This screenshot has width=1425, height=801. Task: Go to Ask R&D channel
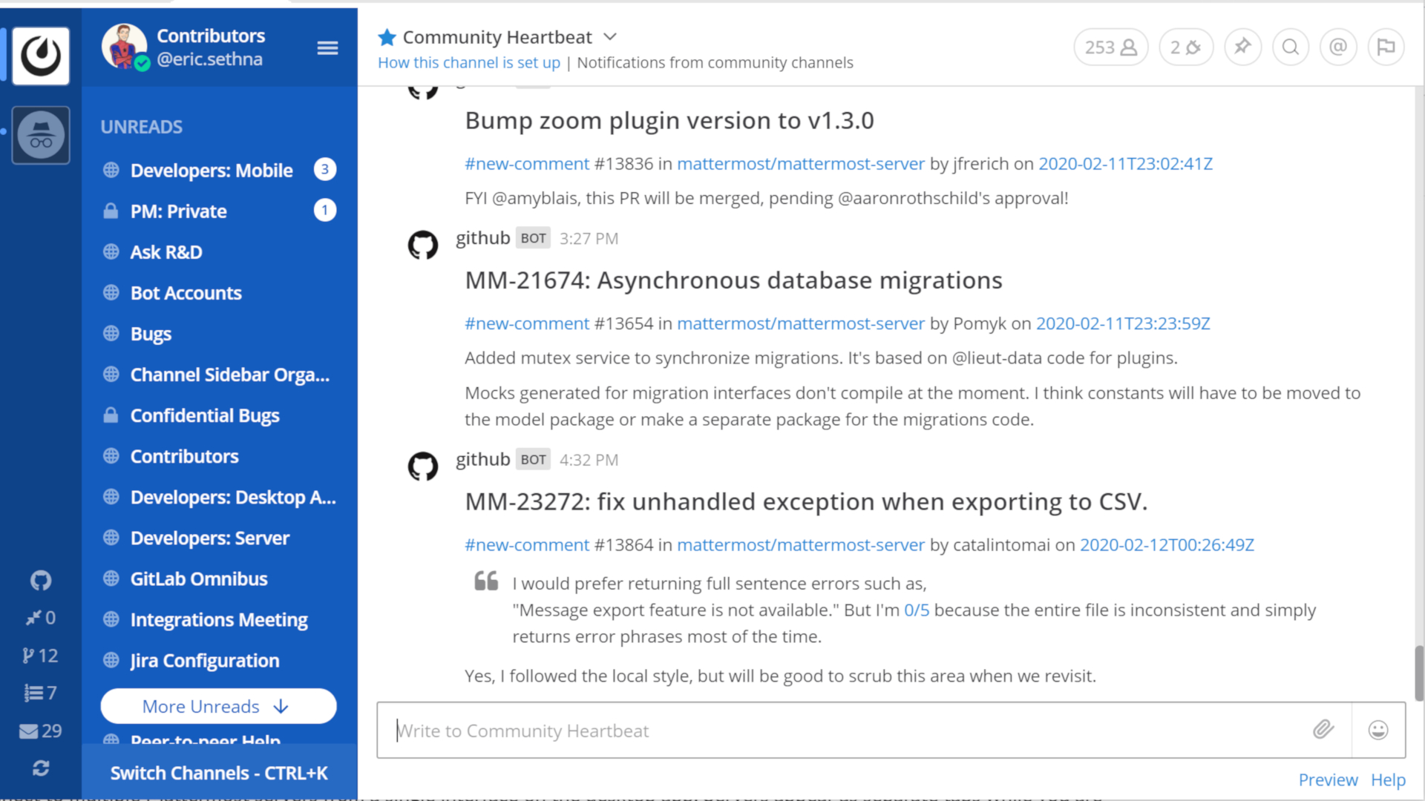pyautogui.click(x=220, y=252)
